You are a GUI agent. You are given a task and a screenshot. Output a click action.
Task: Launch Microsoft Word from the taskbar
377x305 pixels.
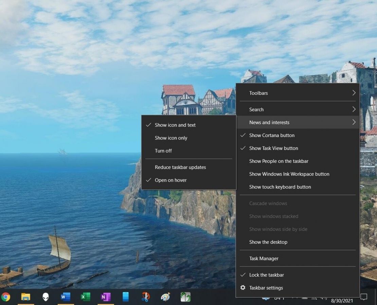click(x=66, y=296)
